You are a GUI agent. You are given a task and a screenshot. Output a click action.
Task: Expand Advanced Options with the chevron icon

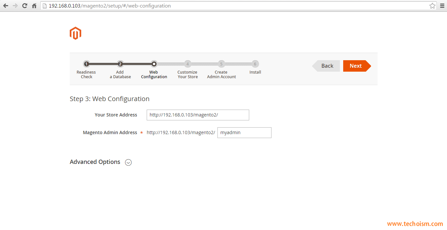[x=128, y=162]
